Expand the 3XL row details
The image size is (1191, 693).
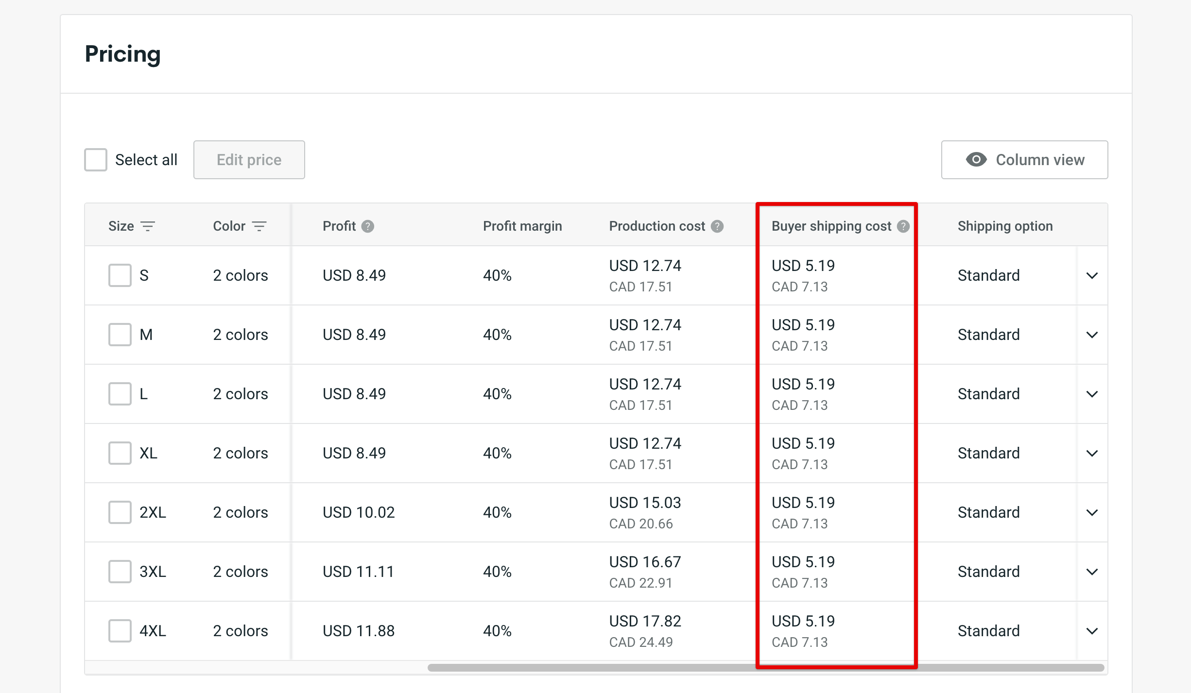pyautogui.click(x=1092, y=572)
